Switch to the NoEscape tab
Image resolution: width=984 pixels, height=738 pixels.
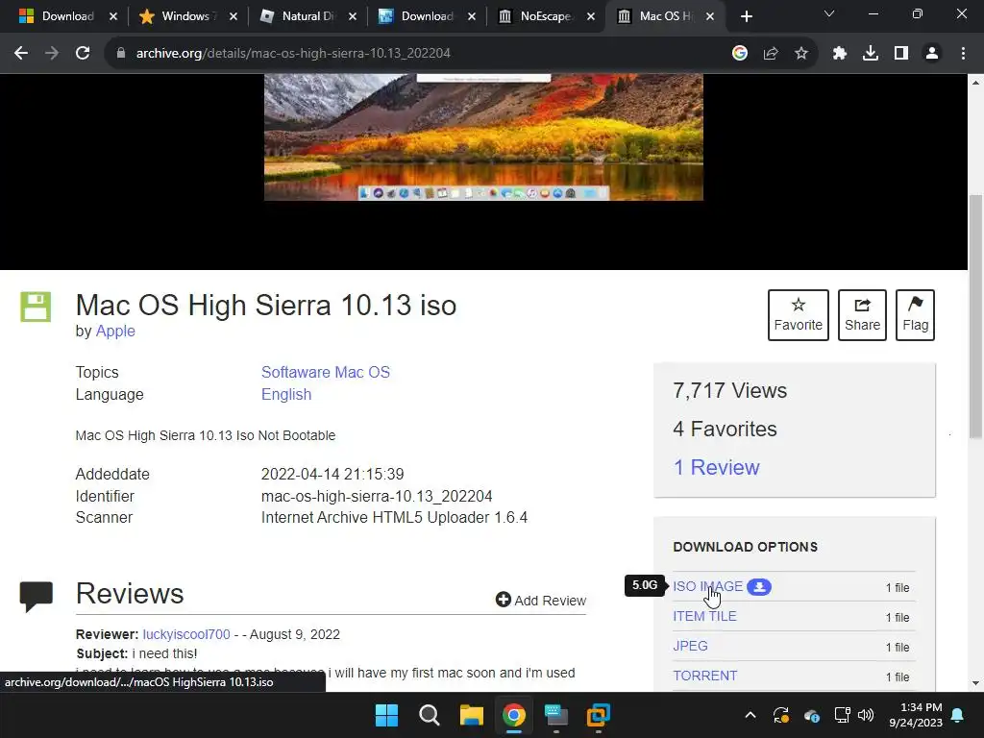pyautogui.click(x=536, y=16)
